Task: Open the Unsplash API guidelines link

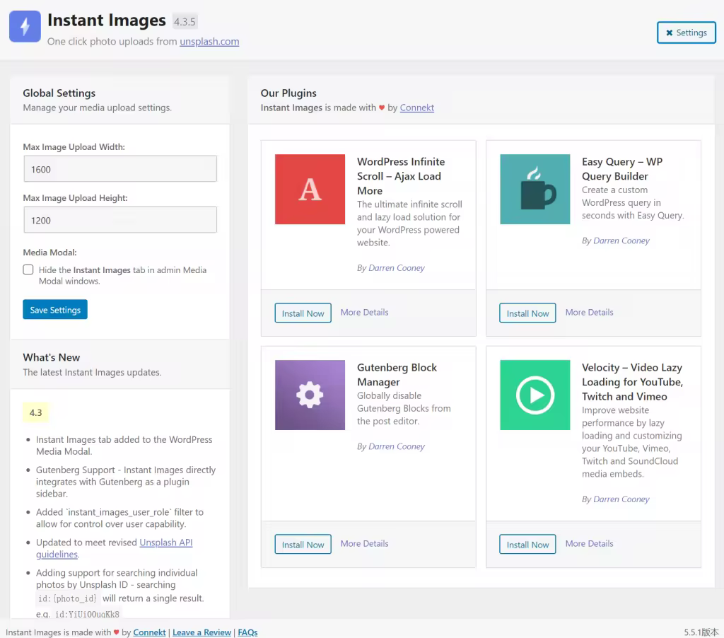Action: point(165,543)
